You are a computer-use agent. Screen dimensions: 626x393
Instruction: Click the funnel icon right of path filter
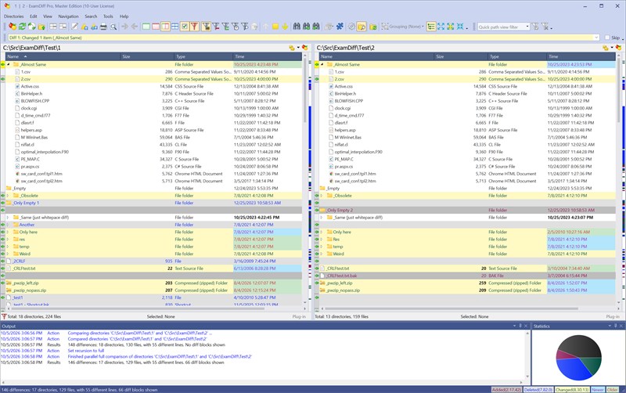(535, 27)
